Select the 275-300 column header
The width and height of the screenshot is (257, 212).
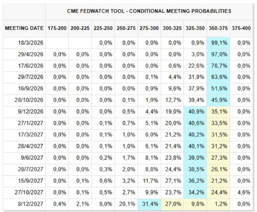point(149,28)
